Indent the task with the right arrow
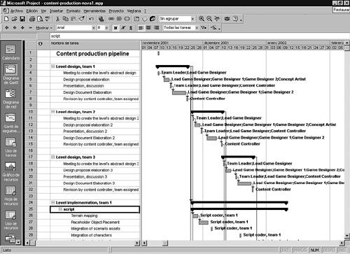The image size is (350, 254). pyautogui.click(x=15, y=28)
